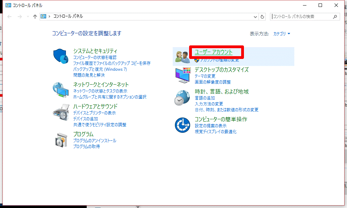Open ハードウェアとサウンド via the printer icon

pos(61,113)
